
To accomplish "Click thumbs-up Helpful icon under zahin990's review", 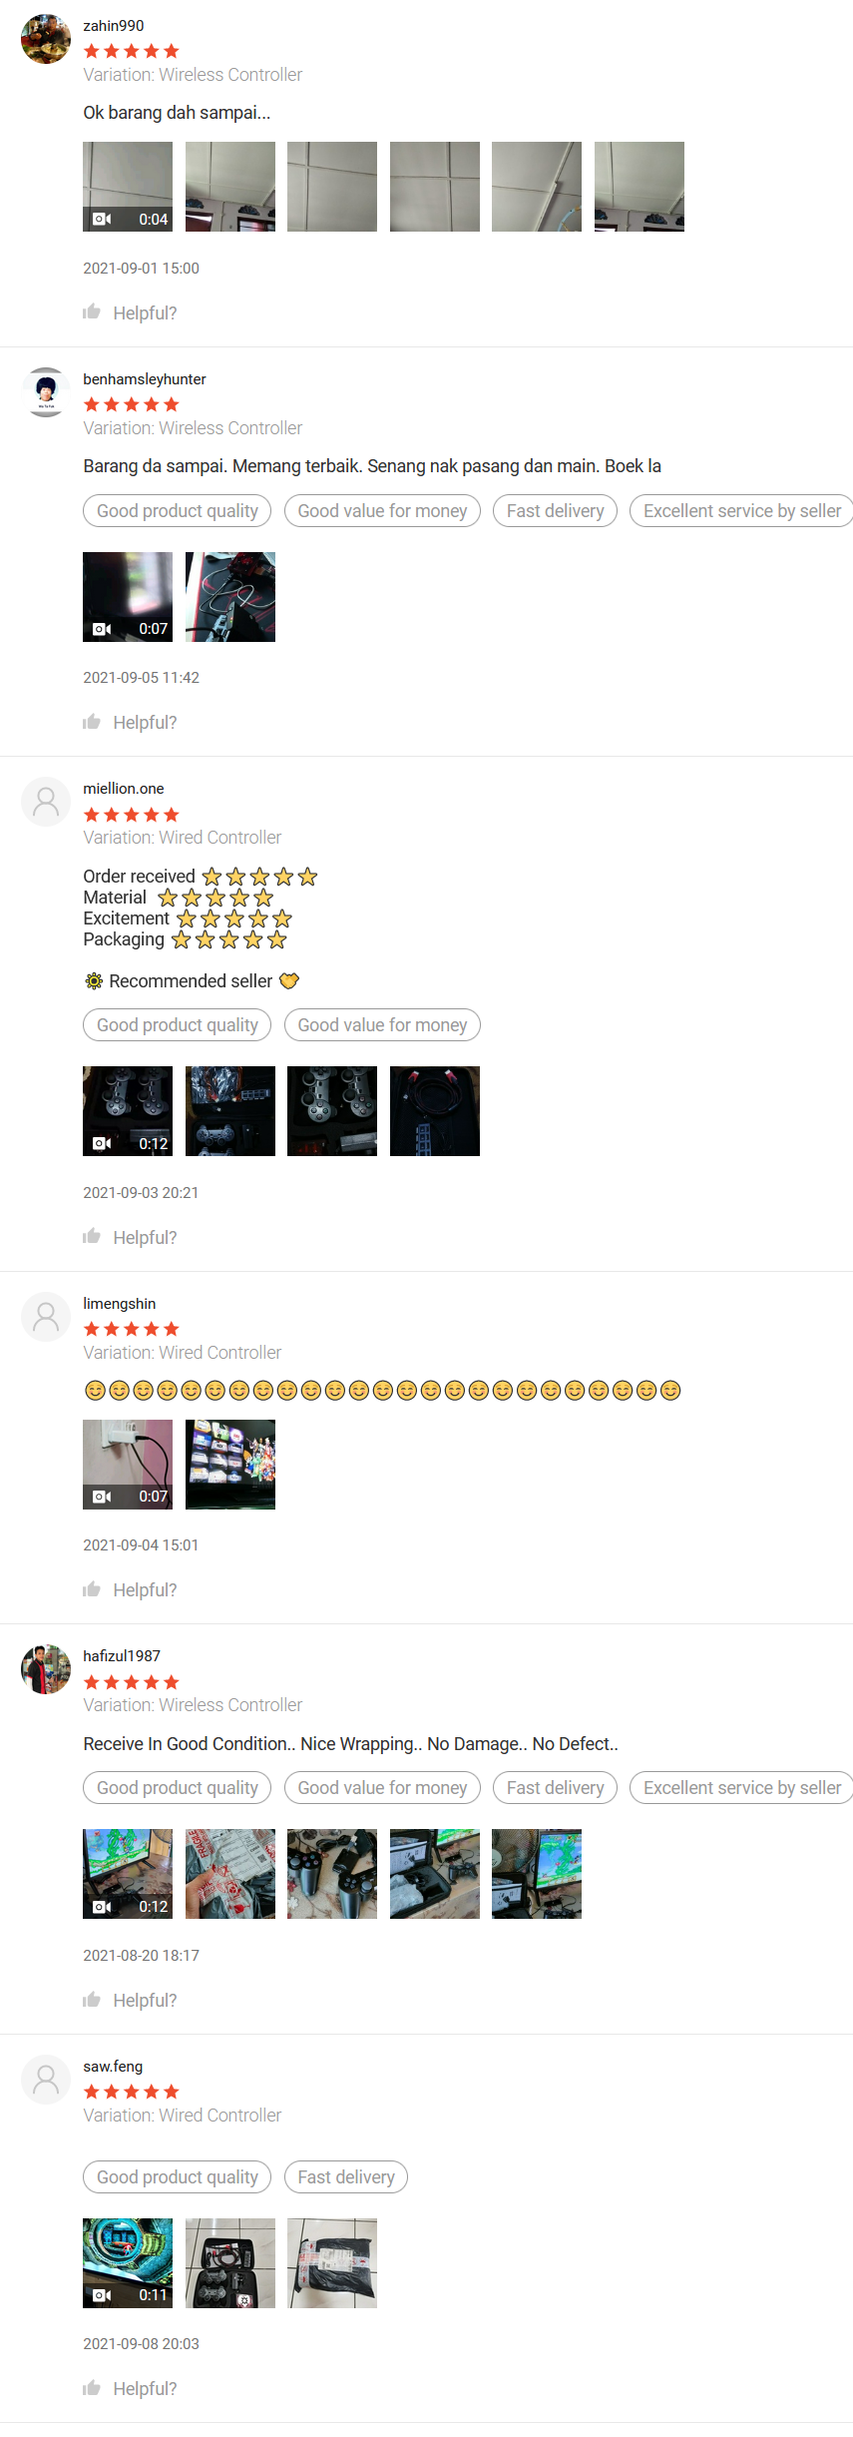I will [x=92, y=312].
